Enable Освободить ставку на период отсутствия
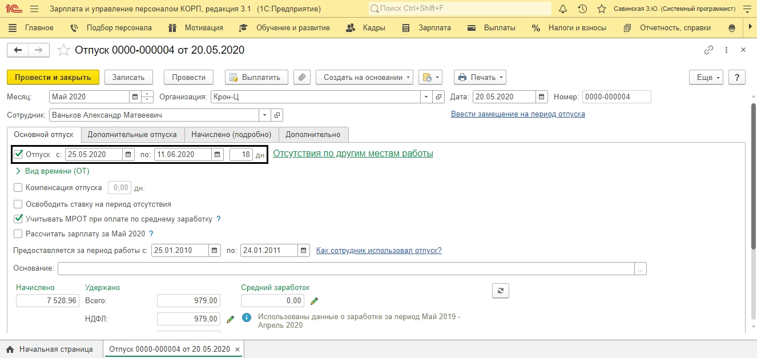The width and height of the screenshot is (757, 358). pos(18,204)
